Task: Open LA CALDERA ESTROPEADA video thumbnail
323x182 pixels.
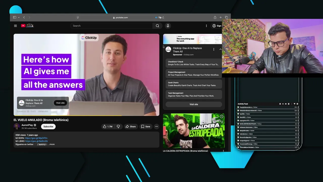Action: click(194, 131)
